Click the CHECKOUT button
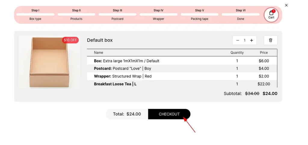 click(x=169, y=114)
